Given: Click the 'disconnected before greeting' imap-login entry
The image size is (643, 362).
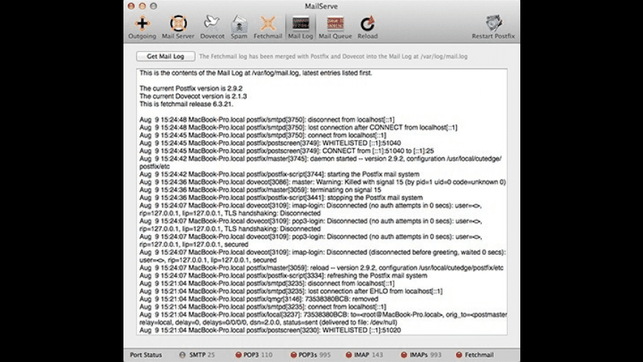Looking at the screenshot, I should [323, 256].
